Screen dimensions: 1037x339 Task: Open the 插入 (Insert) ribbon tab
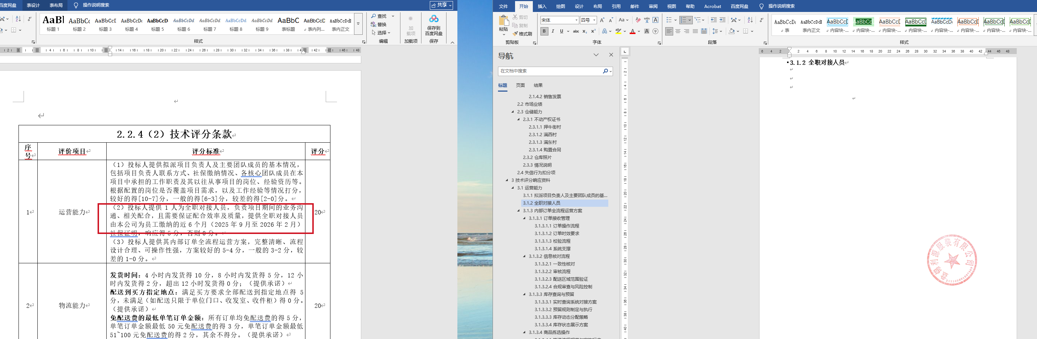click(542, 7)
